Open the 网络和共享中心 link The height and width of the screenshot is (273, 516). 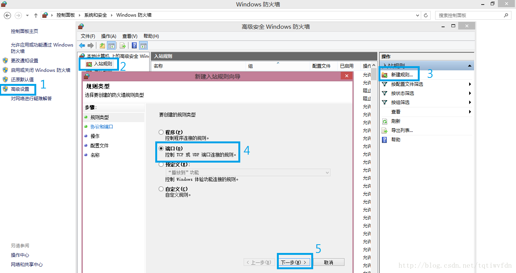[27, 265]
